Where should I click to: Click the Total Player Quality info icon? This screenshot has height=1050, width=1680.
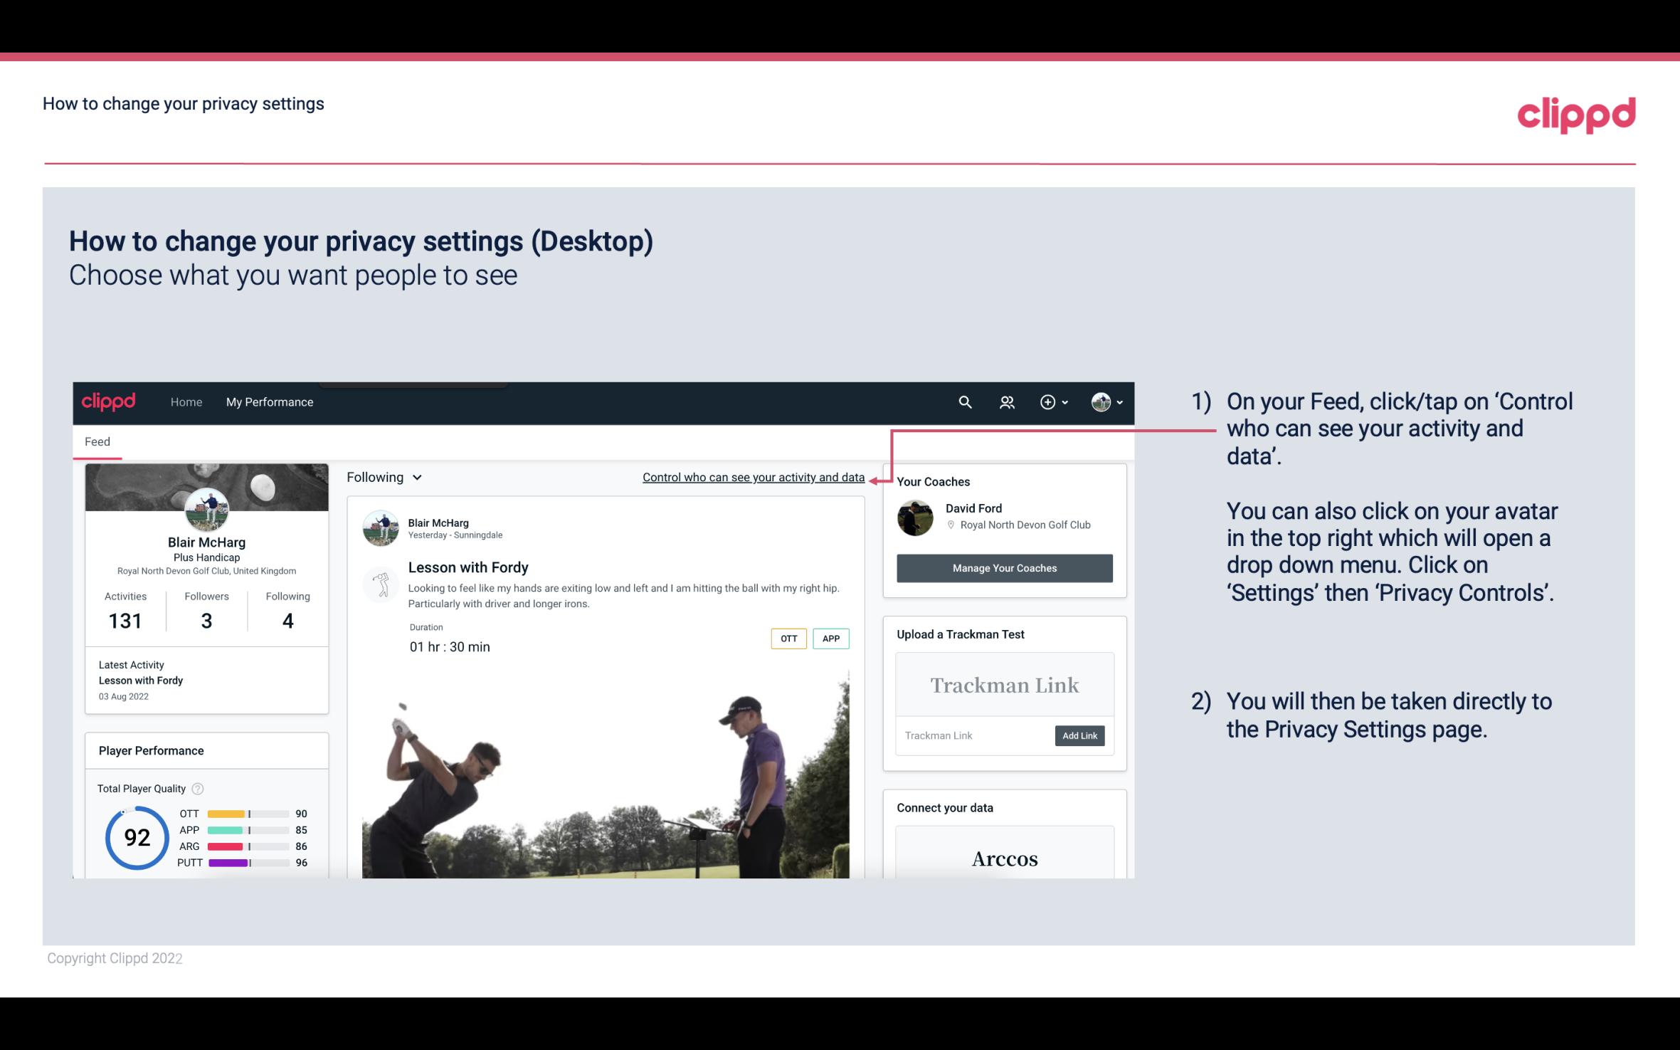coord(197,787)
